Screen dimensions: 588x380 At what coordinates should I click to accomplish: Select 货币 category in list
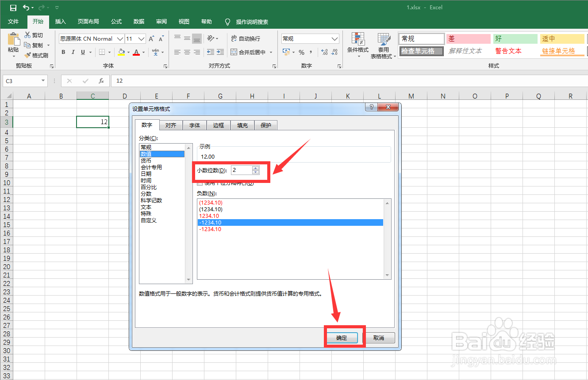pos(146,161)
